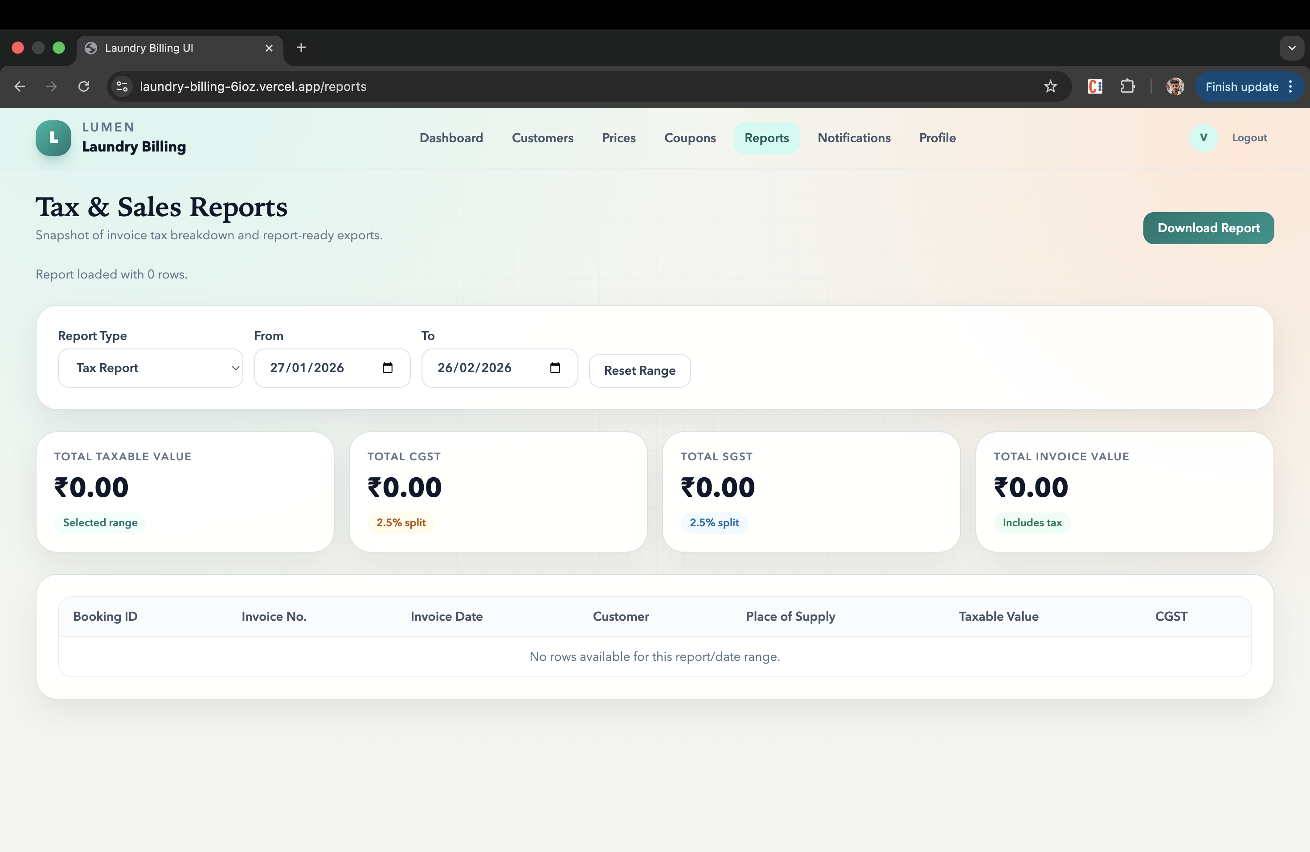
Task: Switch to the Notifications page
Action: (x=854, y=138)
